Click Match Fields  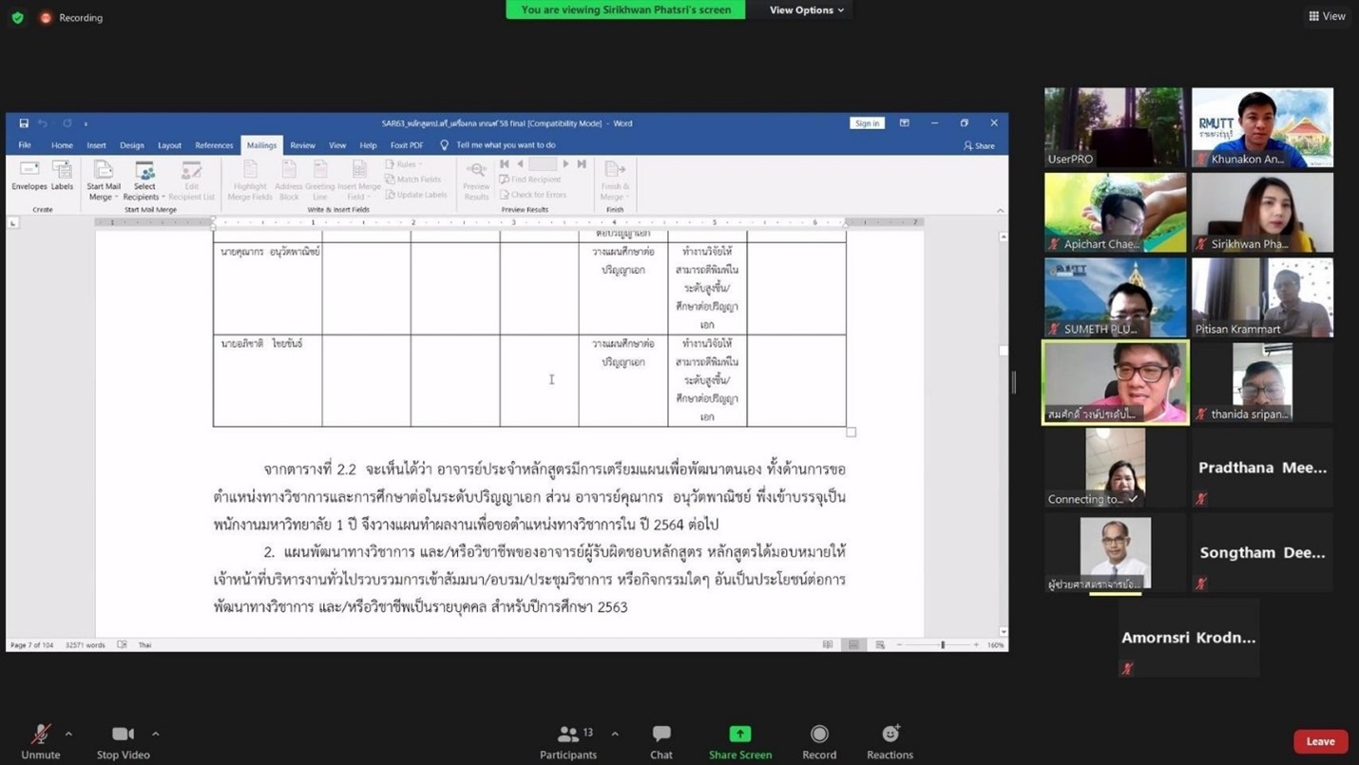[413, 180]
